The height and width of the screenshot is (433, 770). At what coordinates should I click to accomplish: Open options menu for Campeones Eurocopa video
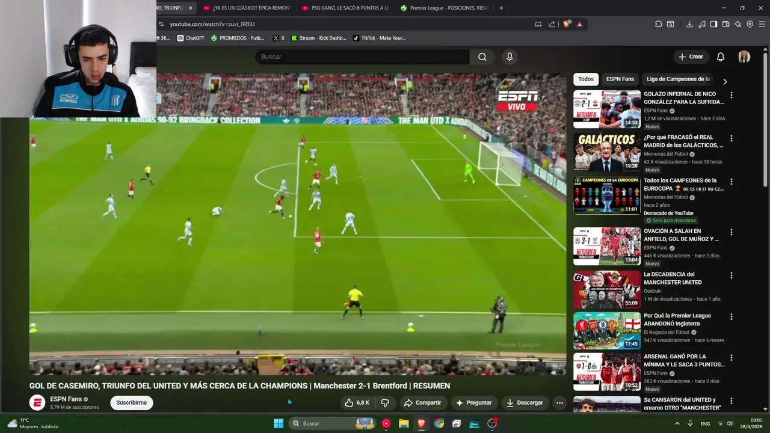[731, 182]
